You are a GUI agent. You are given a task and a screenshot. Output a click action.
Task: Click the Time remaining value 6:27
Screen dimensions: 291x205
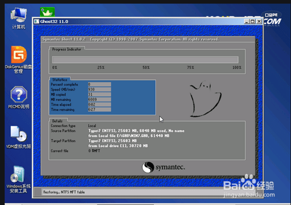[x=99, y=109]
